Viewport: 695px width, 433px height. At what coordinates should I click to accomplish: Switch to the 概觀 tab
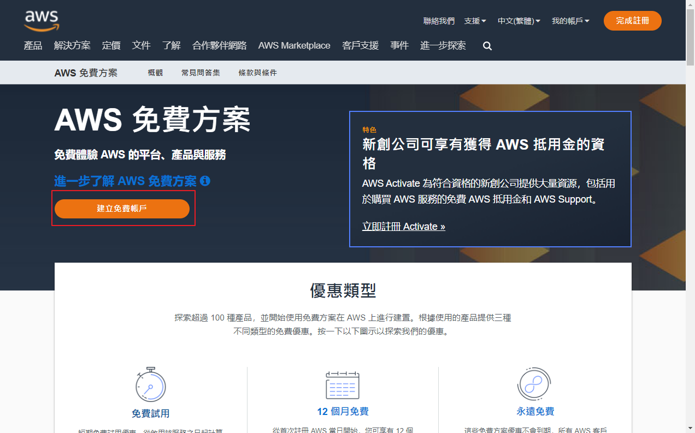point(155,72)
